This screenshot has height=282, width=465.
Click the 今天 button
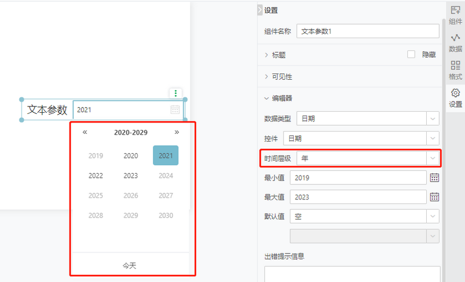[130, 265]
